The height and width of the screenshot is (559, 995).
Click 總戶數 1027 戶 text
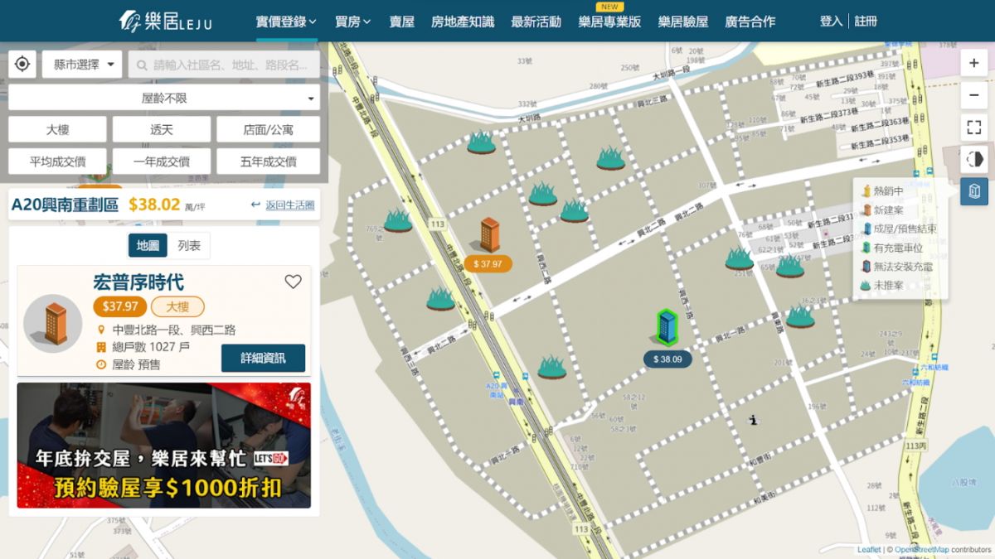click(151, 347)
